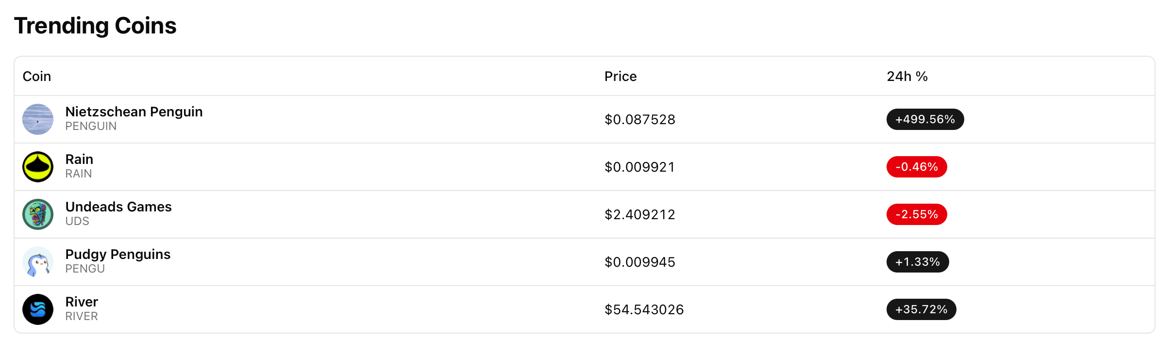Sort coins by 24h % change
Viewport: 1174px width, 354px height.
coord(907,76)
